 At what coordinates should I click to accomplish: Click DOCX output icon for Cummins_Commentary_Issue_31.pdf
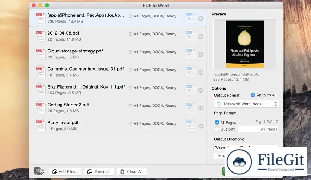tap(191, 72)
